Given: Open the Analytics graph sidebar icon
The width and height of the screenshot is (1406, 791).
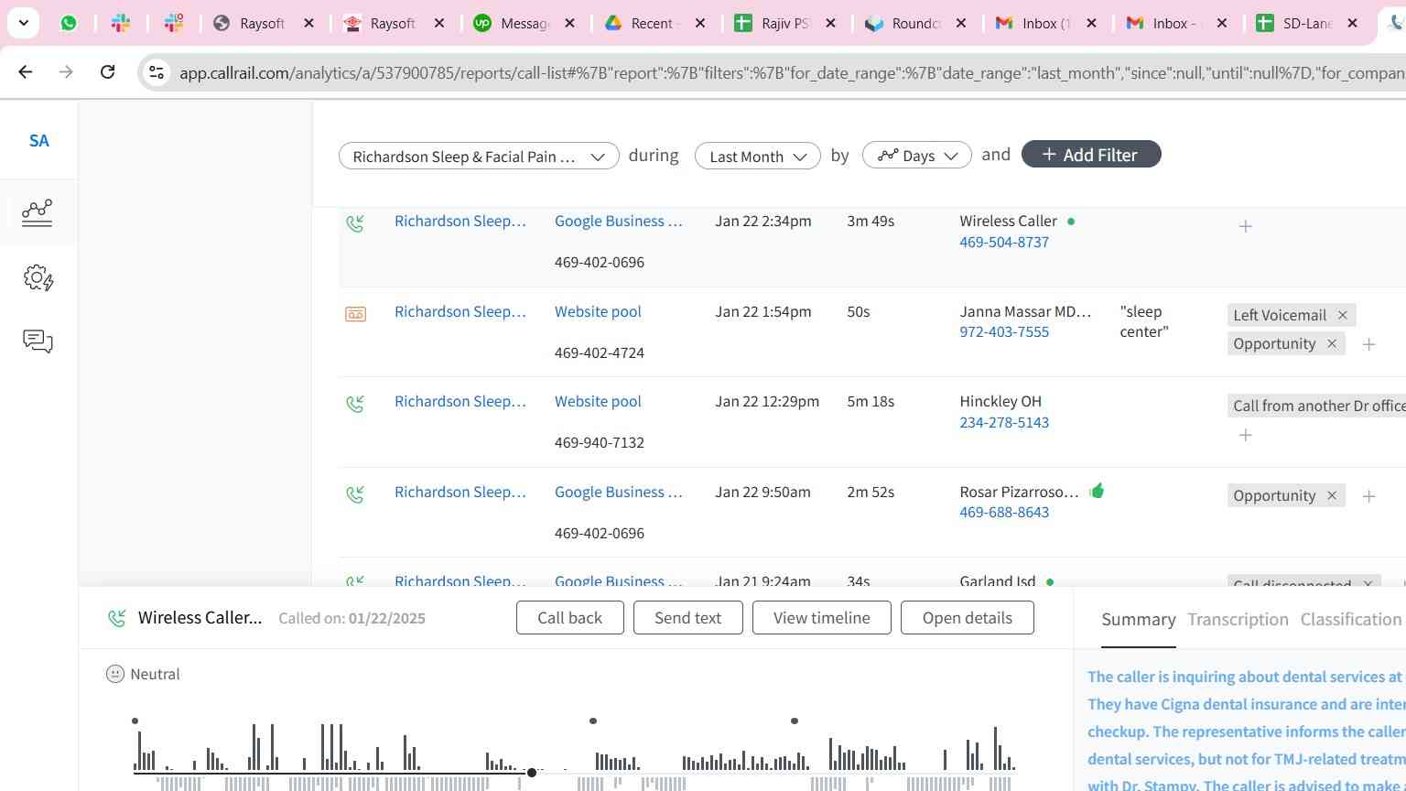Looking at the screenshot, I should (38, 211).
